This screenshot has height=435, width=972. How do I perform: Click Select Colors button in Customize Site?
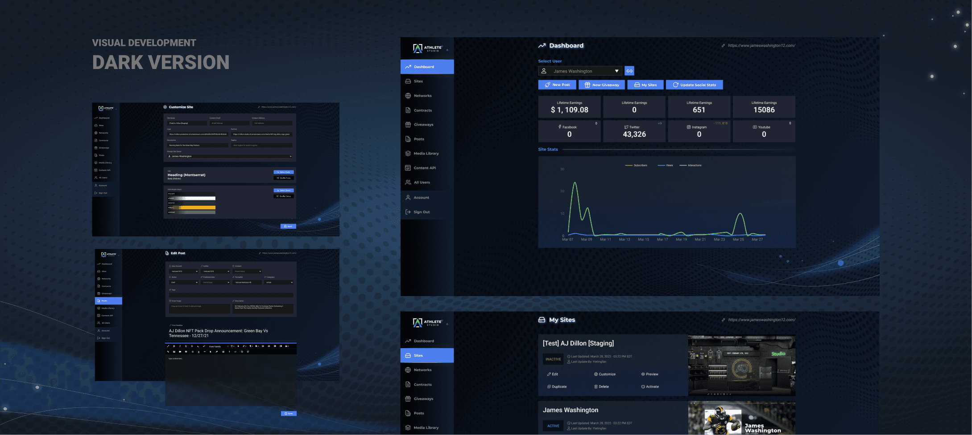tap(283, 190)
